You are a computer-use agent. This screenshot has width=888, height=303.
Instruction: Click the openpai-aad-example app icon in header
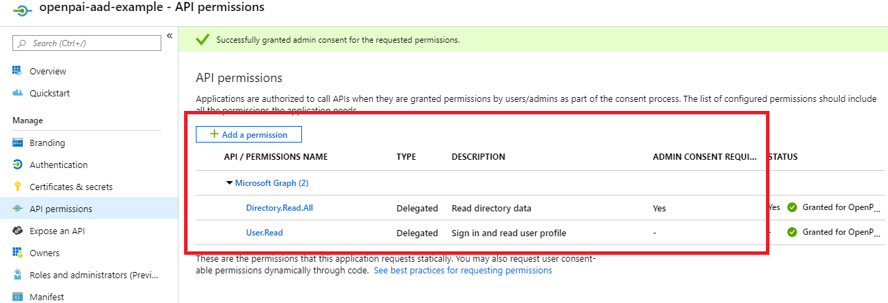tap(23, 10)
